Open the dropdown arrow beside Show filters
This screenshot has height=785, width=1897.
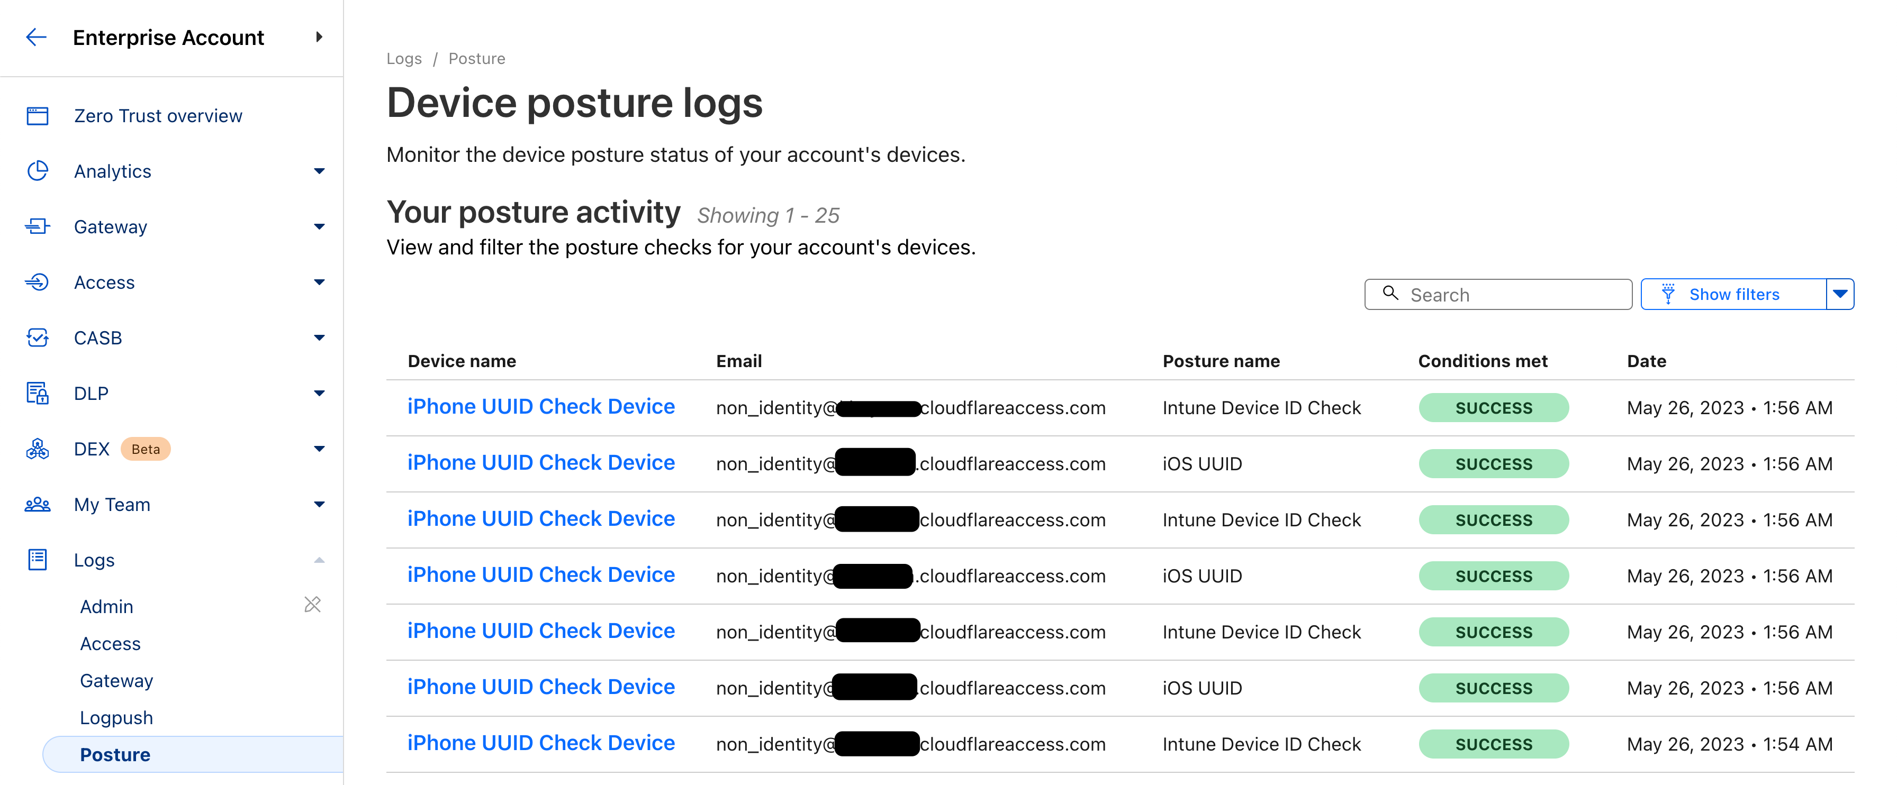[x=1839, y=294]
